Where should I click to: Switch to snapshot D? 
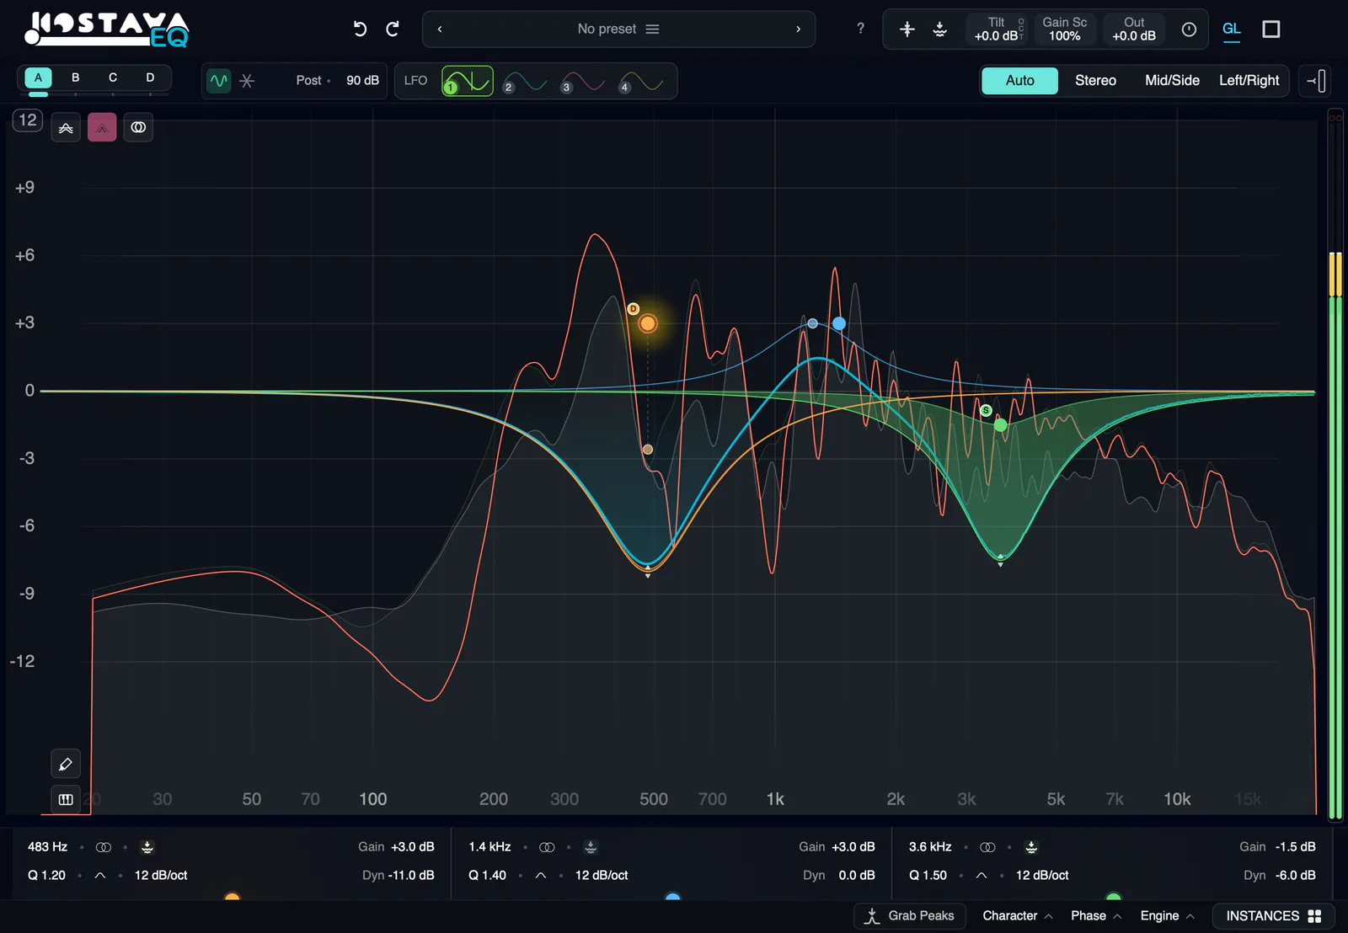[150, 77]
